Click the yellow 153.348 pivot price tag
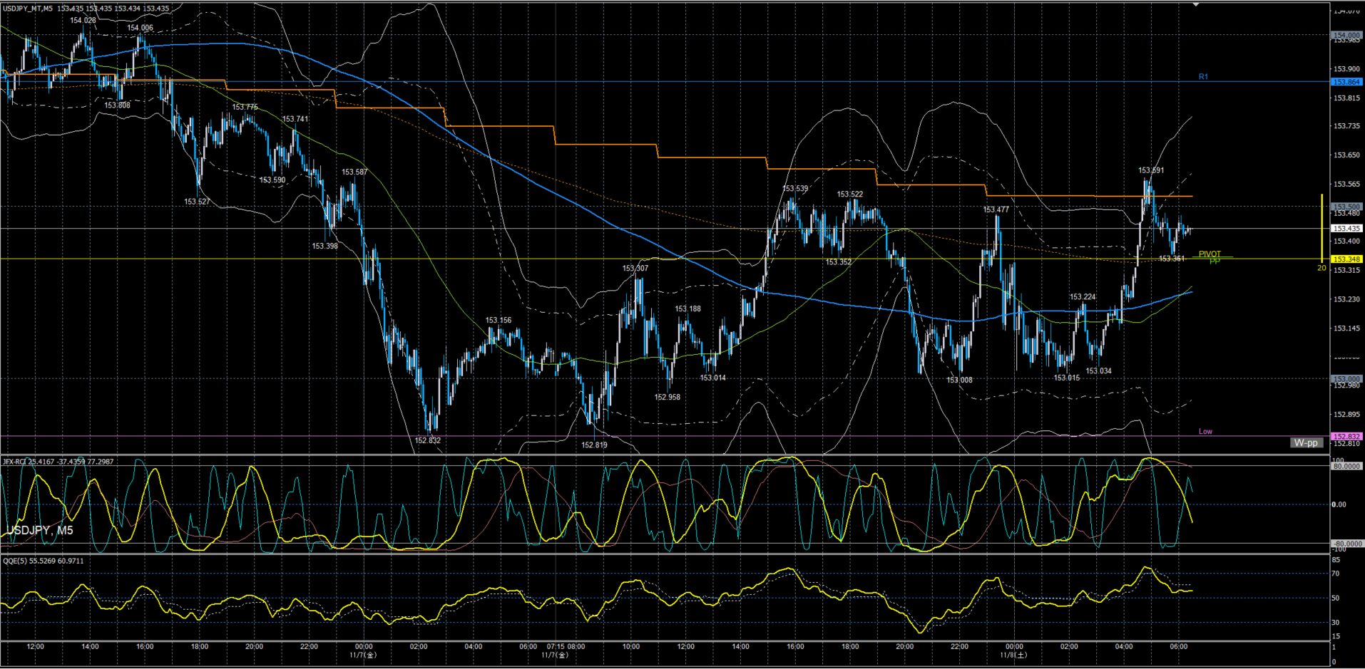The width and height of the screenshot is (1365, 669). 1346,259
